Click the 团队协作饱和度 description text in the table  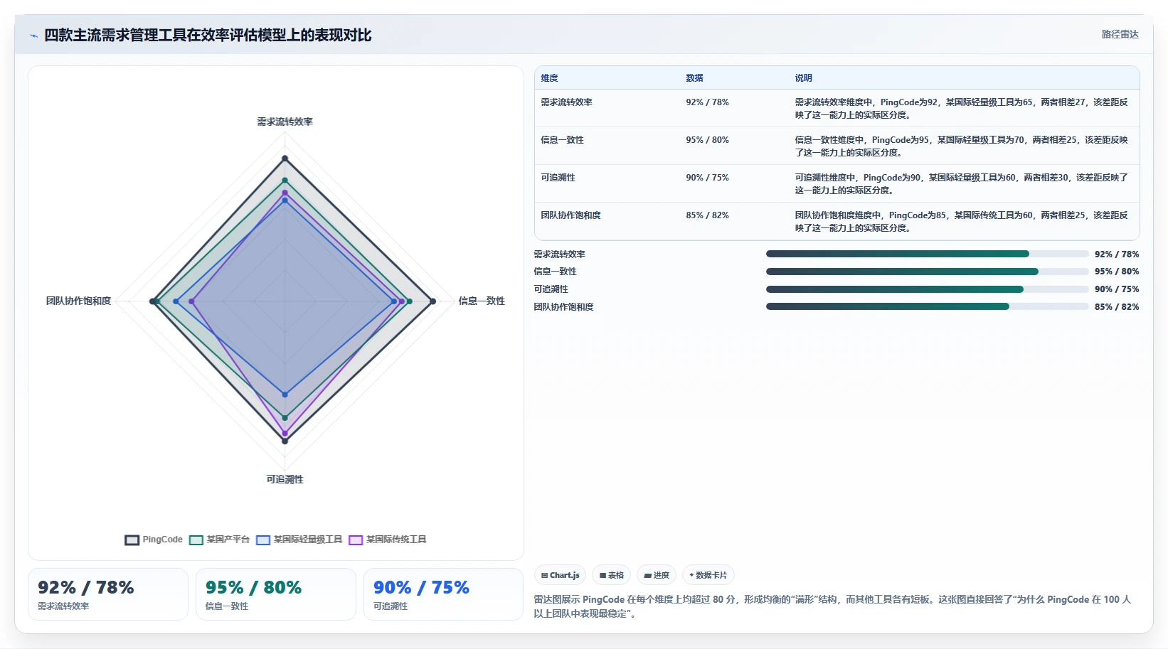pos(961,222)
